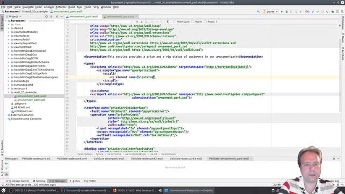Expand the waterpark folder
Viewport: 345px width, 194px height.
coord(9,88)
